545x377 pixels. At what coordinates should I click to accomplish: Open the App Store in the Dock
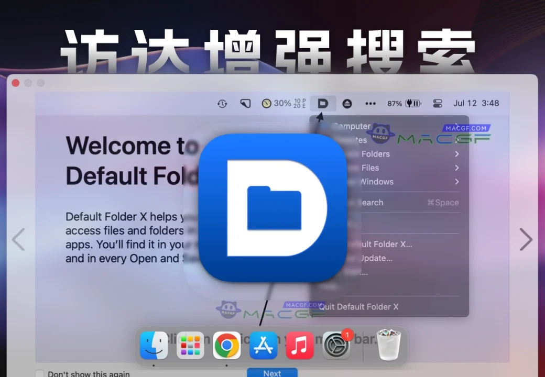click(x=263, y=346)
